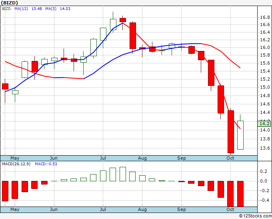The image size is (272, 219).
Task: Select the 14.8 price axis label
Action: pos(265,95)
